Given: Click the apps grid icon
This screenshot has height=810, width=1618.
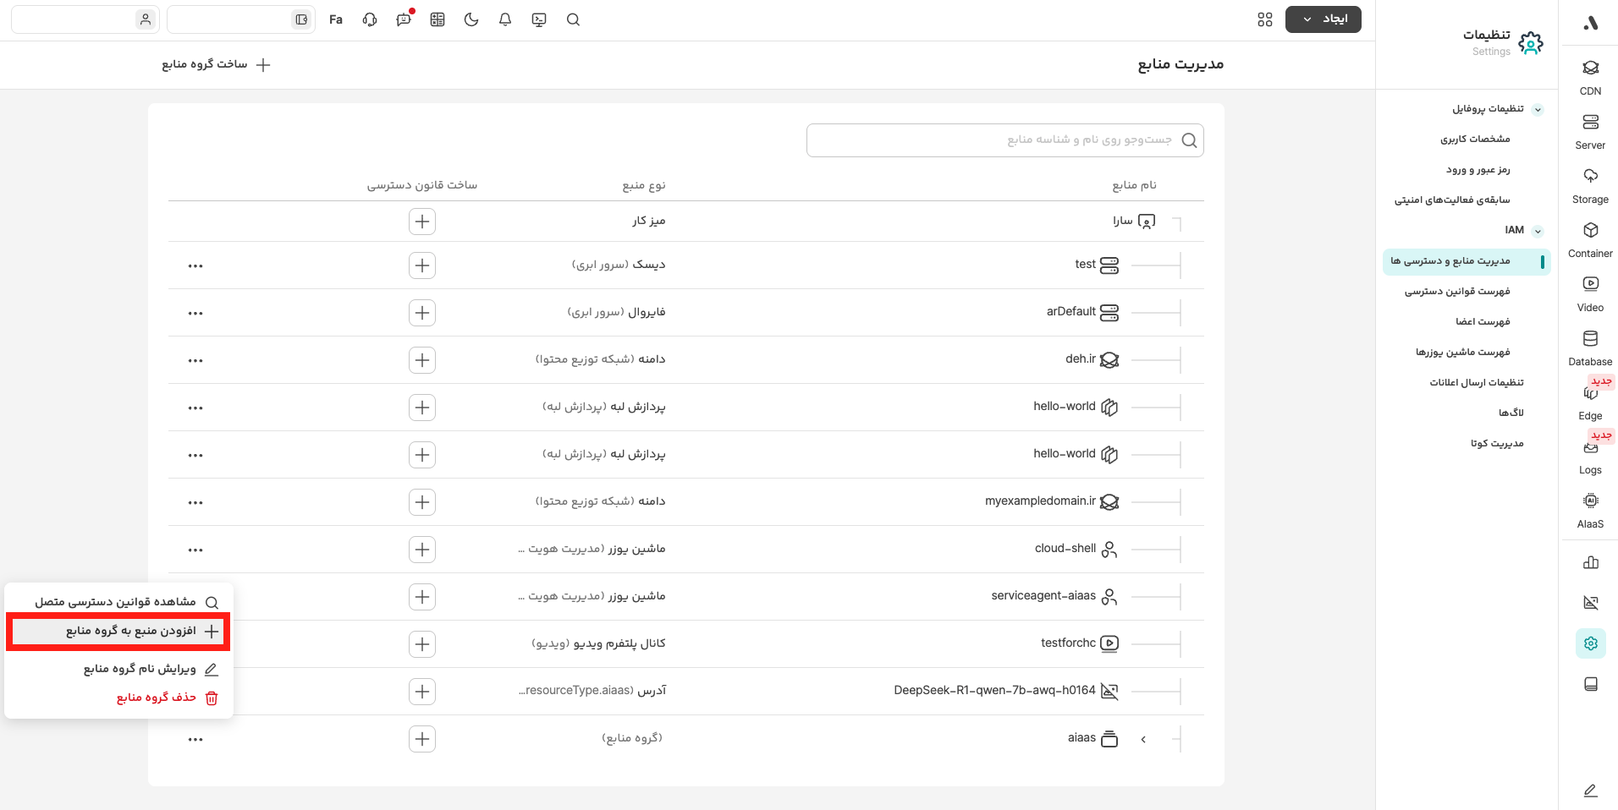Looking at the screenshot, I should (x=1265, y=19).
